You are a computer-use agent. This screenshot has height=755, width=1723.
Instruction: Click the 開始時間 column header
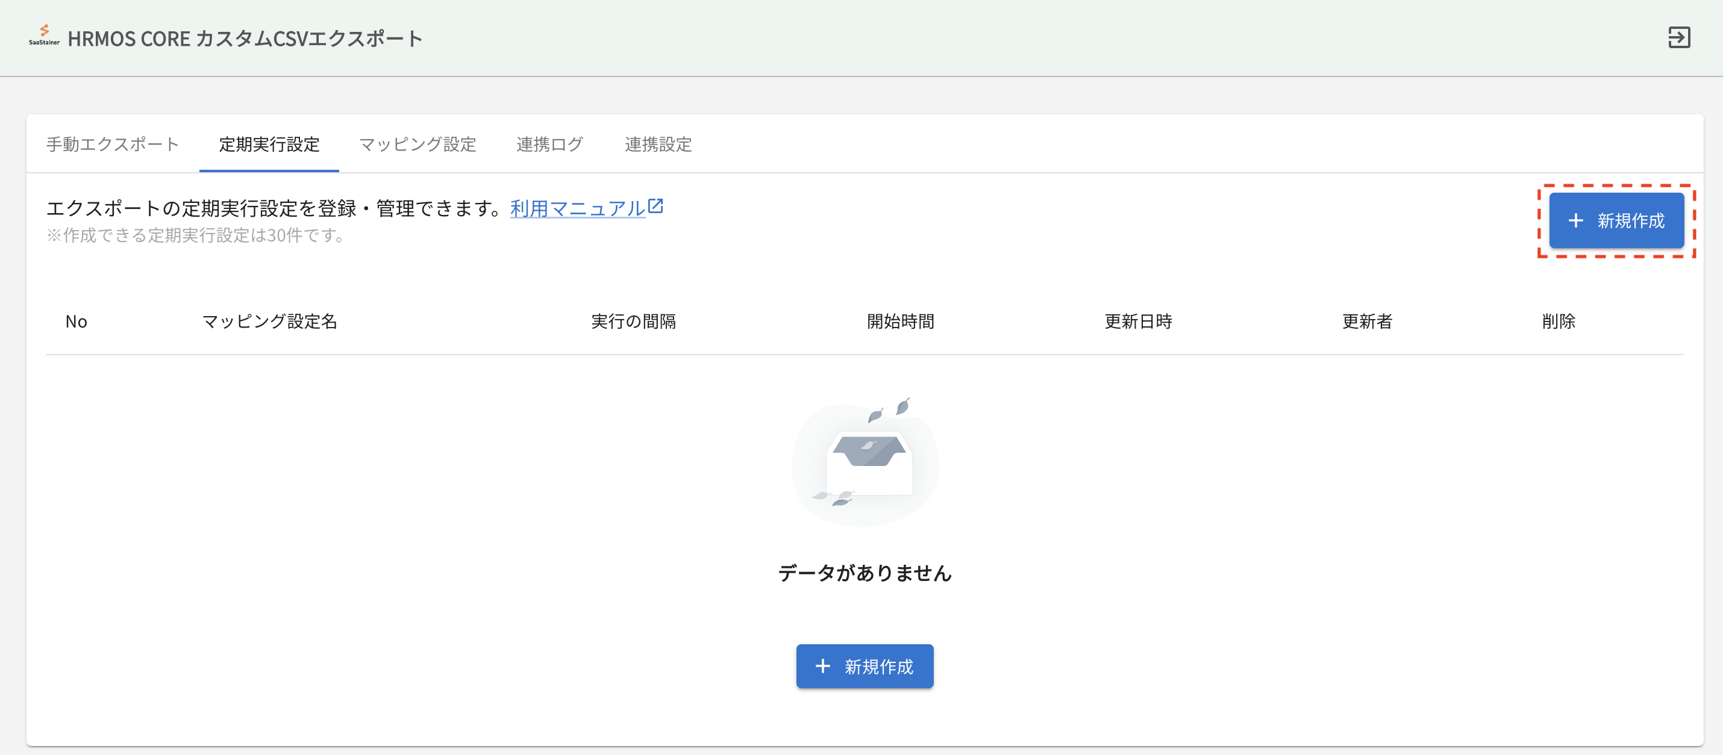tap(900, 322)
